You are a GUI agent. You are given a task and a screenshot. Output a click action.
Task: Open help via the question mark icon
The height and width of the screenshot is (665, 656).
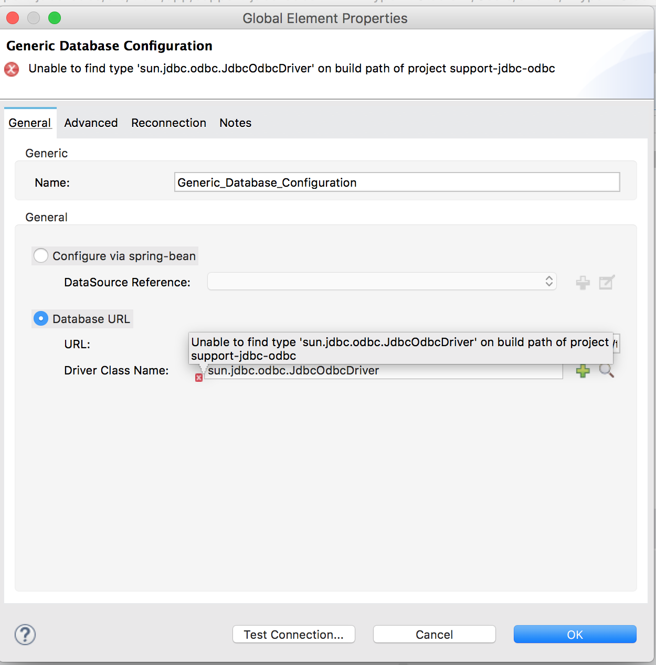click(x=25, y=635)
